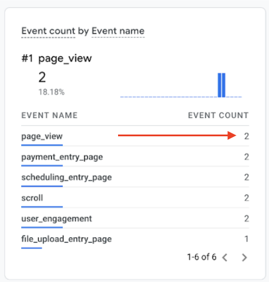This screenshot has height=282, width=269.
Task: Click the EVENT NAME column header
Action: click(x=49, y=115)
